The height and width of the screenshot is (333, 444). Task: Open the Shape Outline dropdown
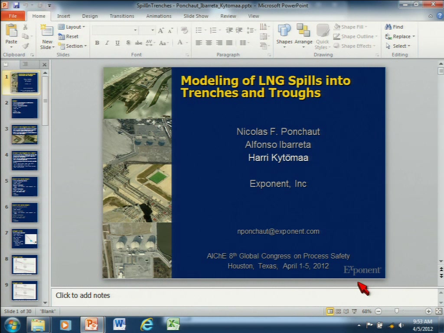356,36
